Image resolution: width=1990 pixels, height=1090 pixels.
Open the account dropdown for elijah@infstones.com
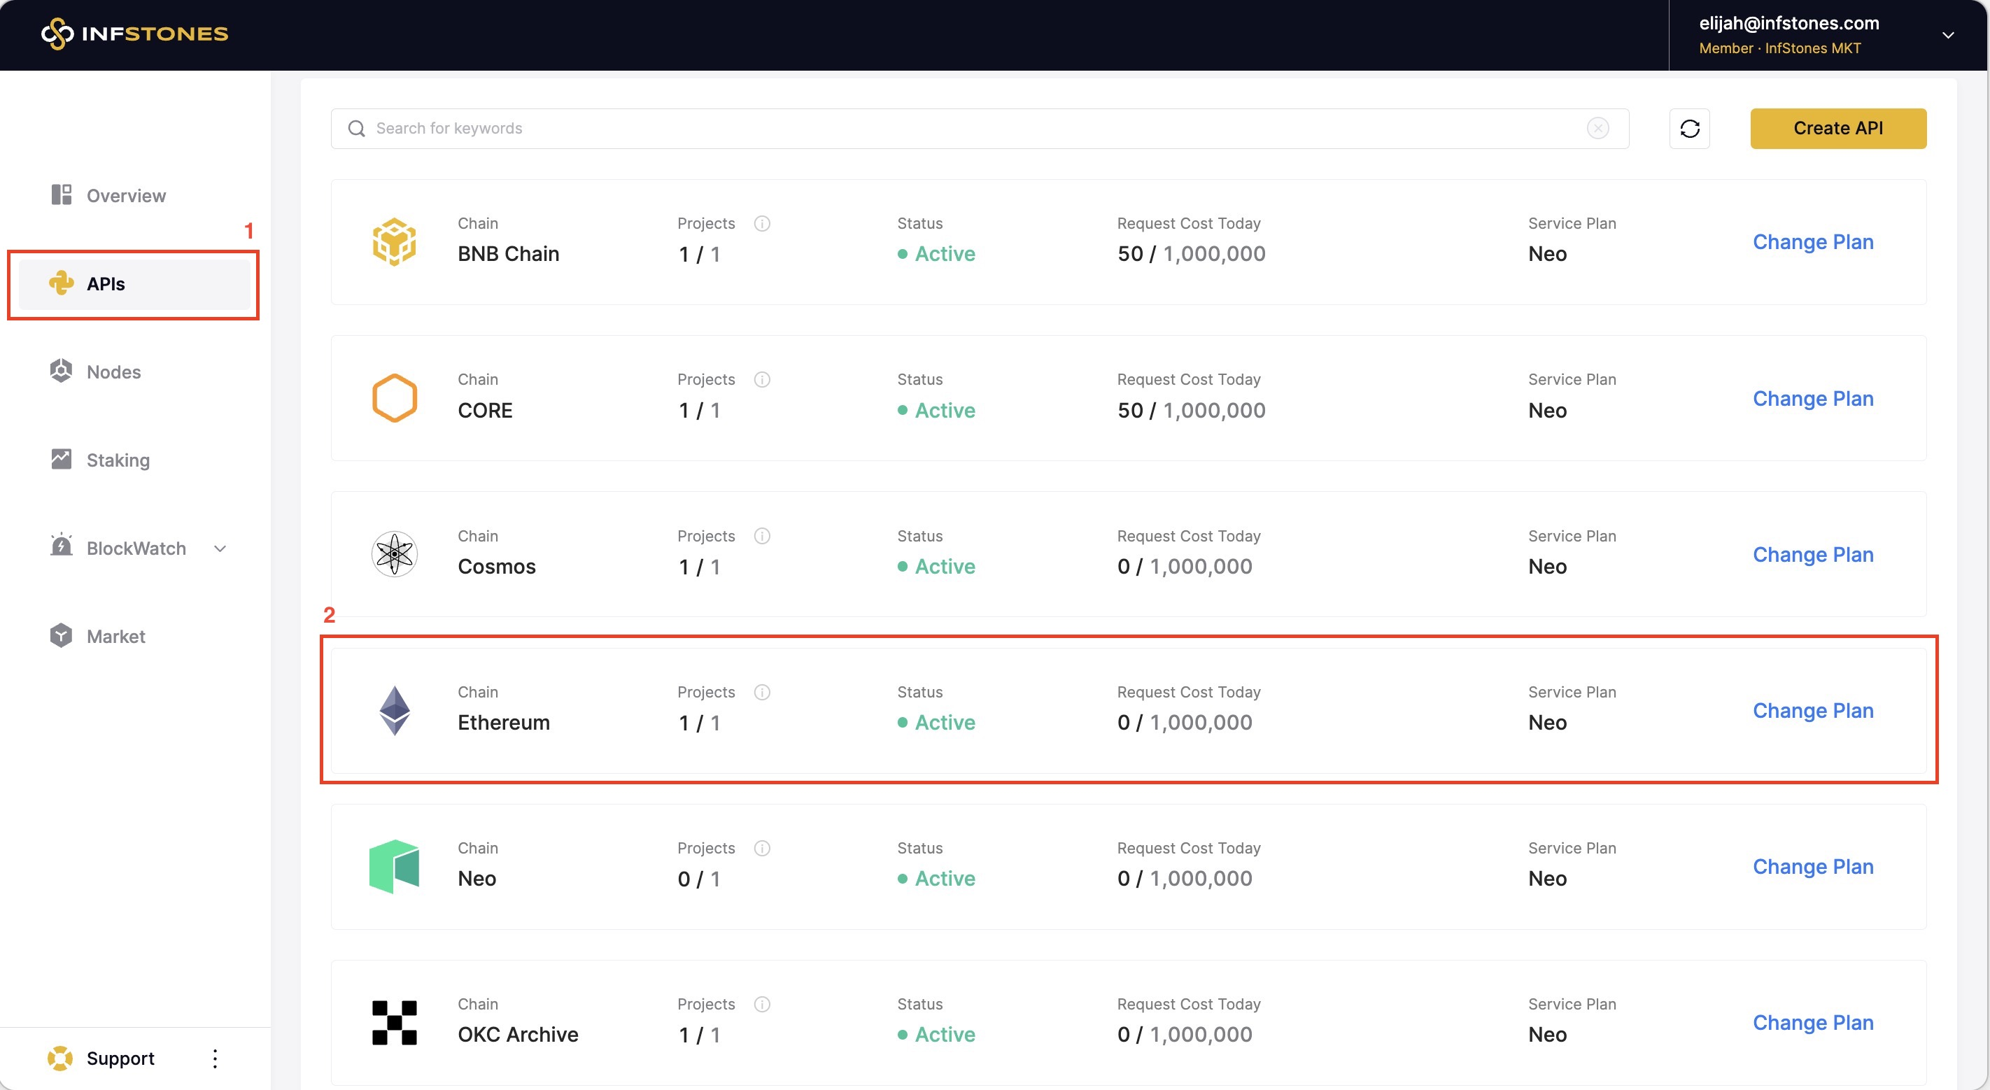(1947, 36)
